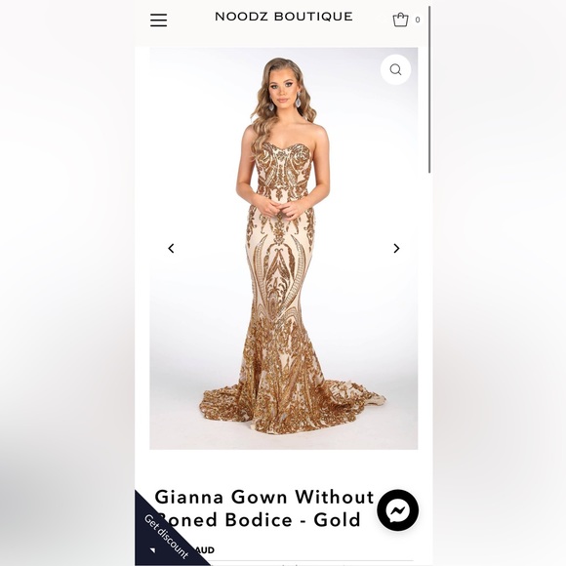Click the word Gold in the title
566x566 pixels.
click(x=337, y=520)
